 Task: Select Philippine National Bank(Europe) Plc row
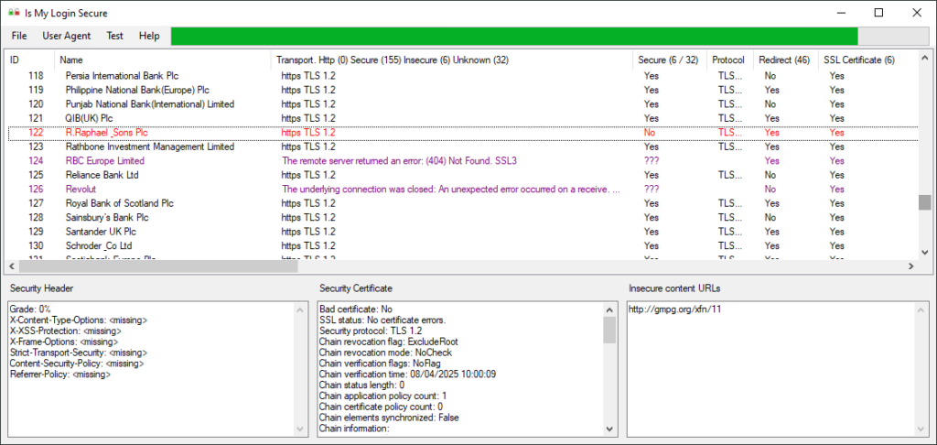[463, 90]
